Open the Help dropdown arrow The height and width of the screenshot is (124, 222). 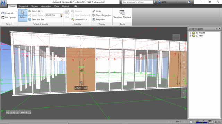[x=192, y=2]
